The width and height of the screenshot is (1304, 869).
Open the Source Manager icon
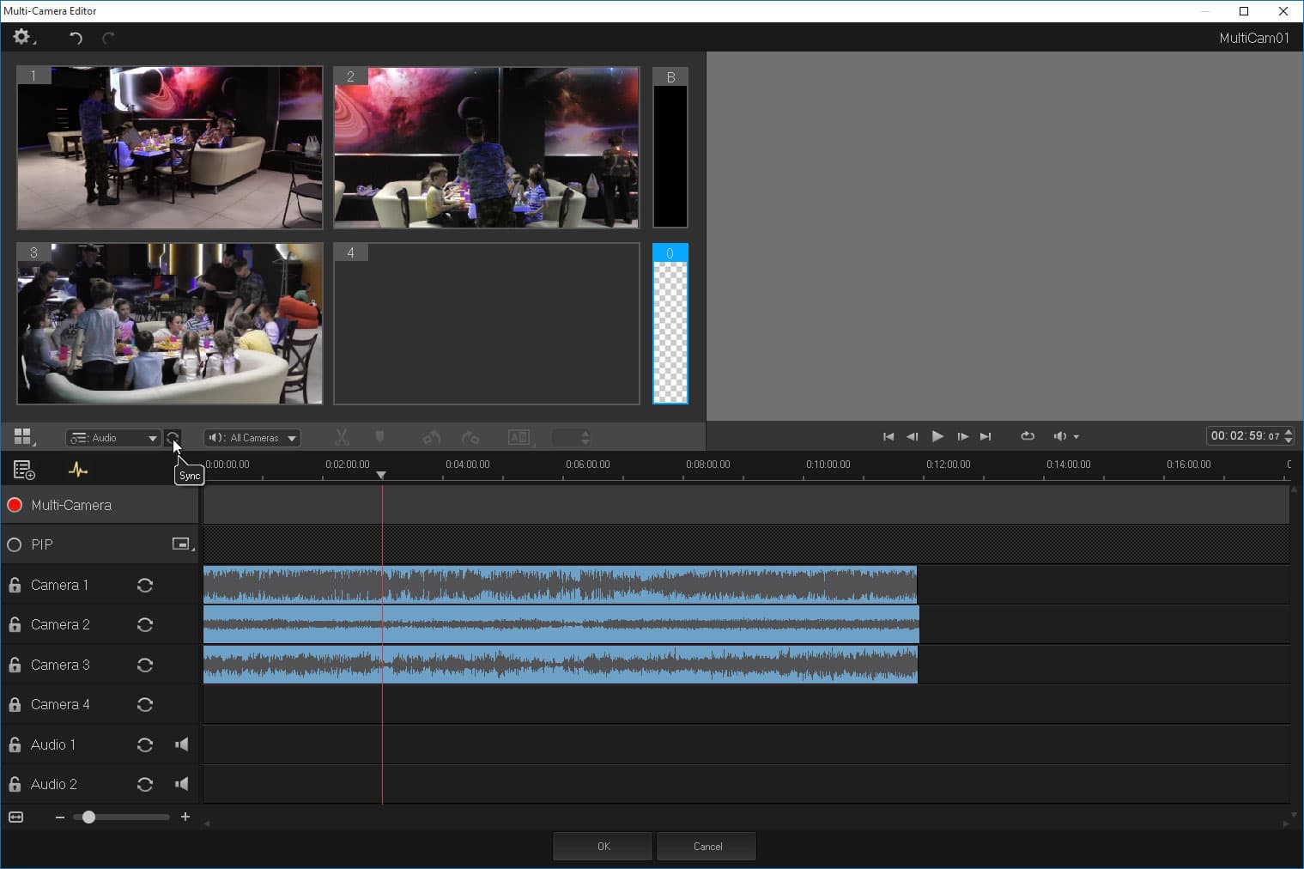coord(23,470)
